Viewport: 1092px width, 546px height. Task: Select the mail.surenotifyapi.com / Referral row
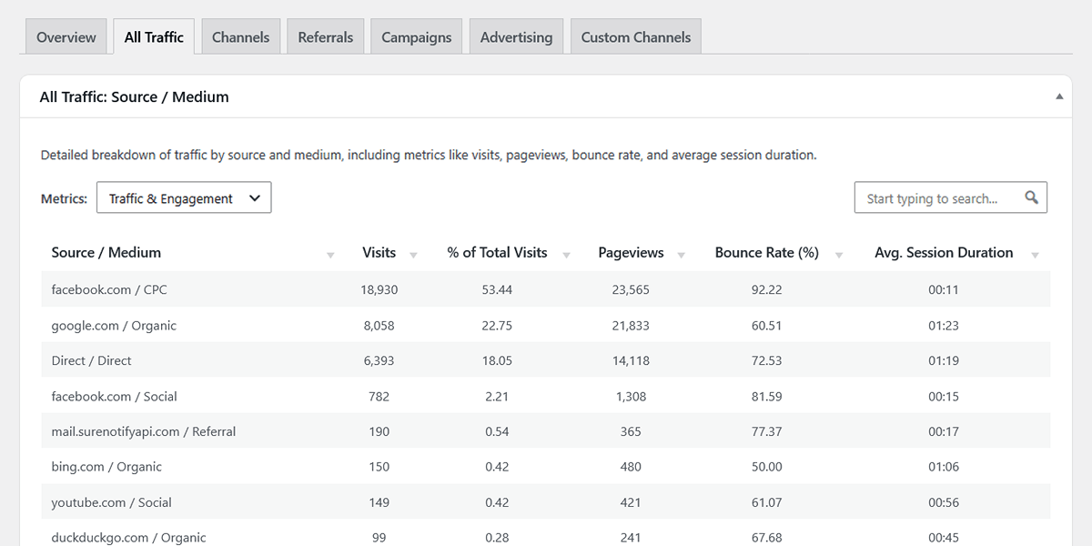pos(546,431)
